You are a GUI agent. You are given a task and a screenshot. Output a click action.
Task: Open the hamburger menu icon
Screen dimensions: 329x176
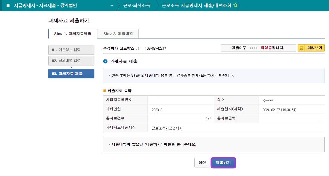pyautogui.click(x=8, y=5)
